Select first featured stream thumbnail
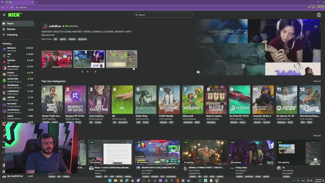The image size is (325, 183). point(57,59)
